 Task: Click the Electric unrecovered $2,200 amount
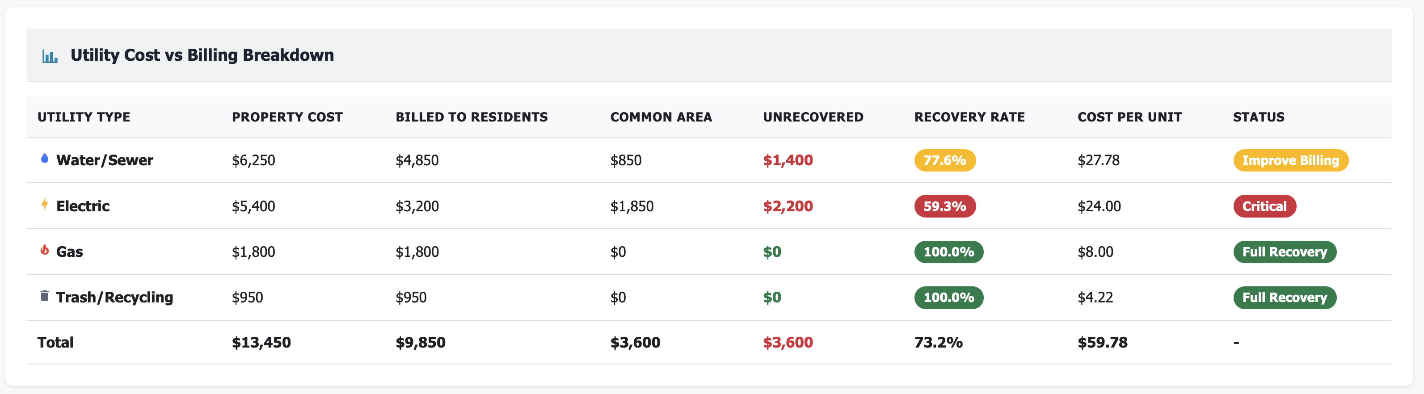[788, 206]
